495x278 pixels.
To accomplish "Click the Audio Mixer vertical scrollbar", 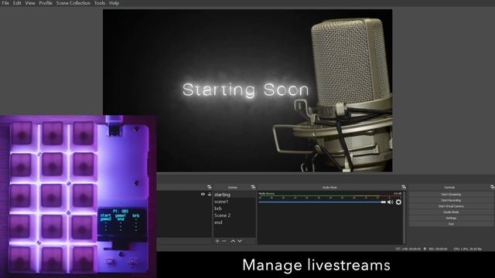I will [x=404, y=217].
